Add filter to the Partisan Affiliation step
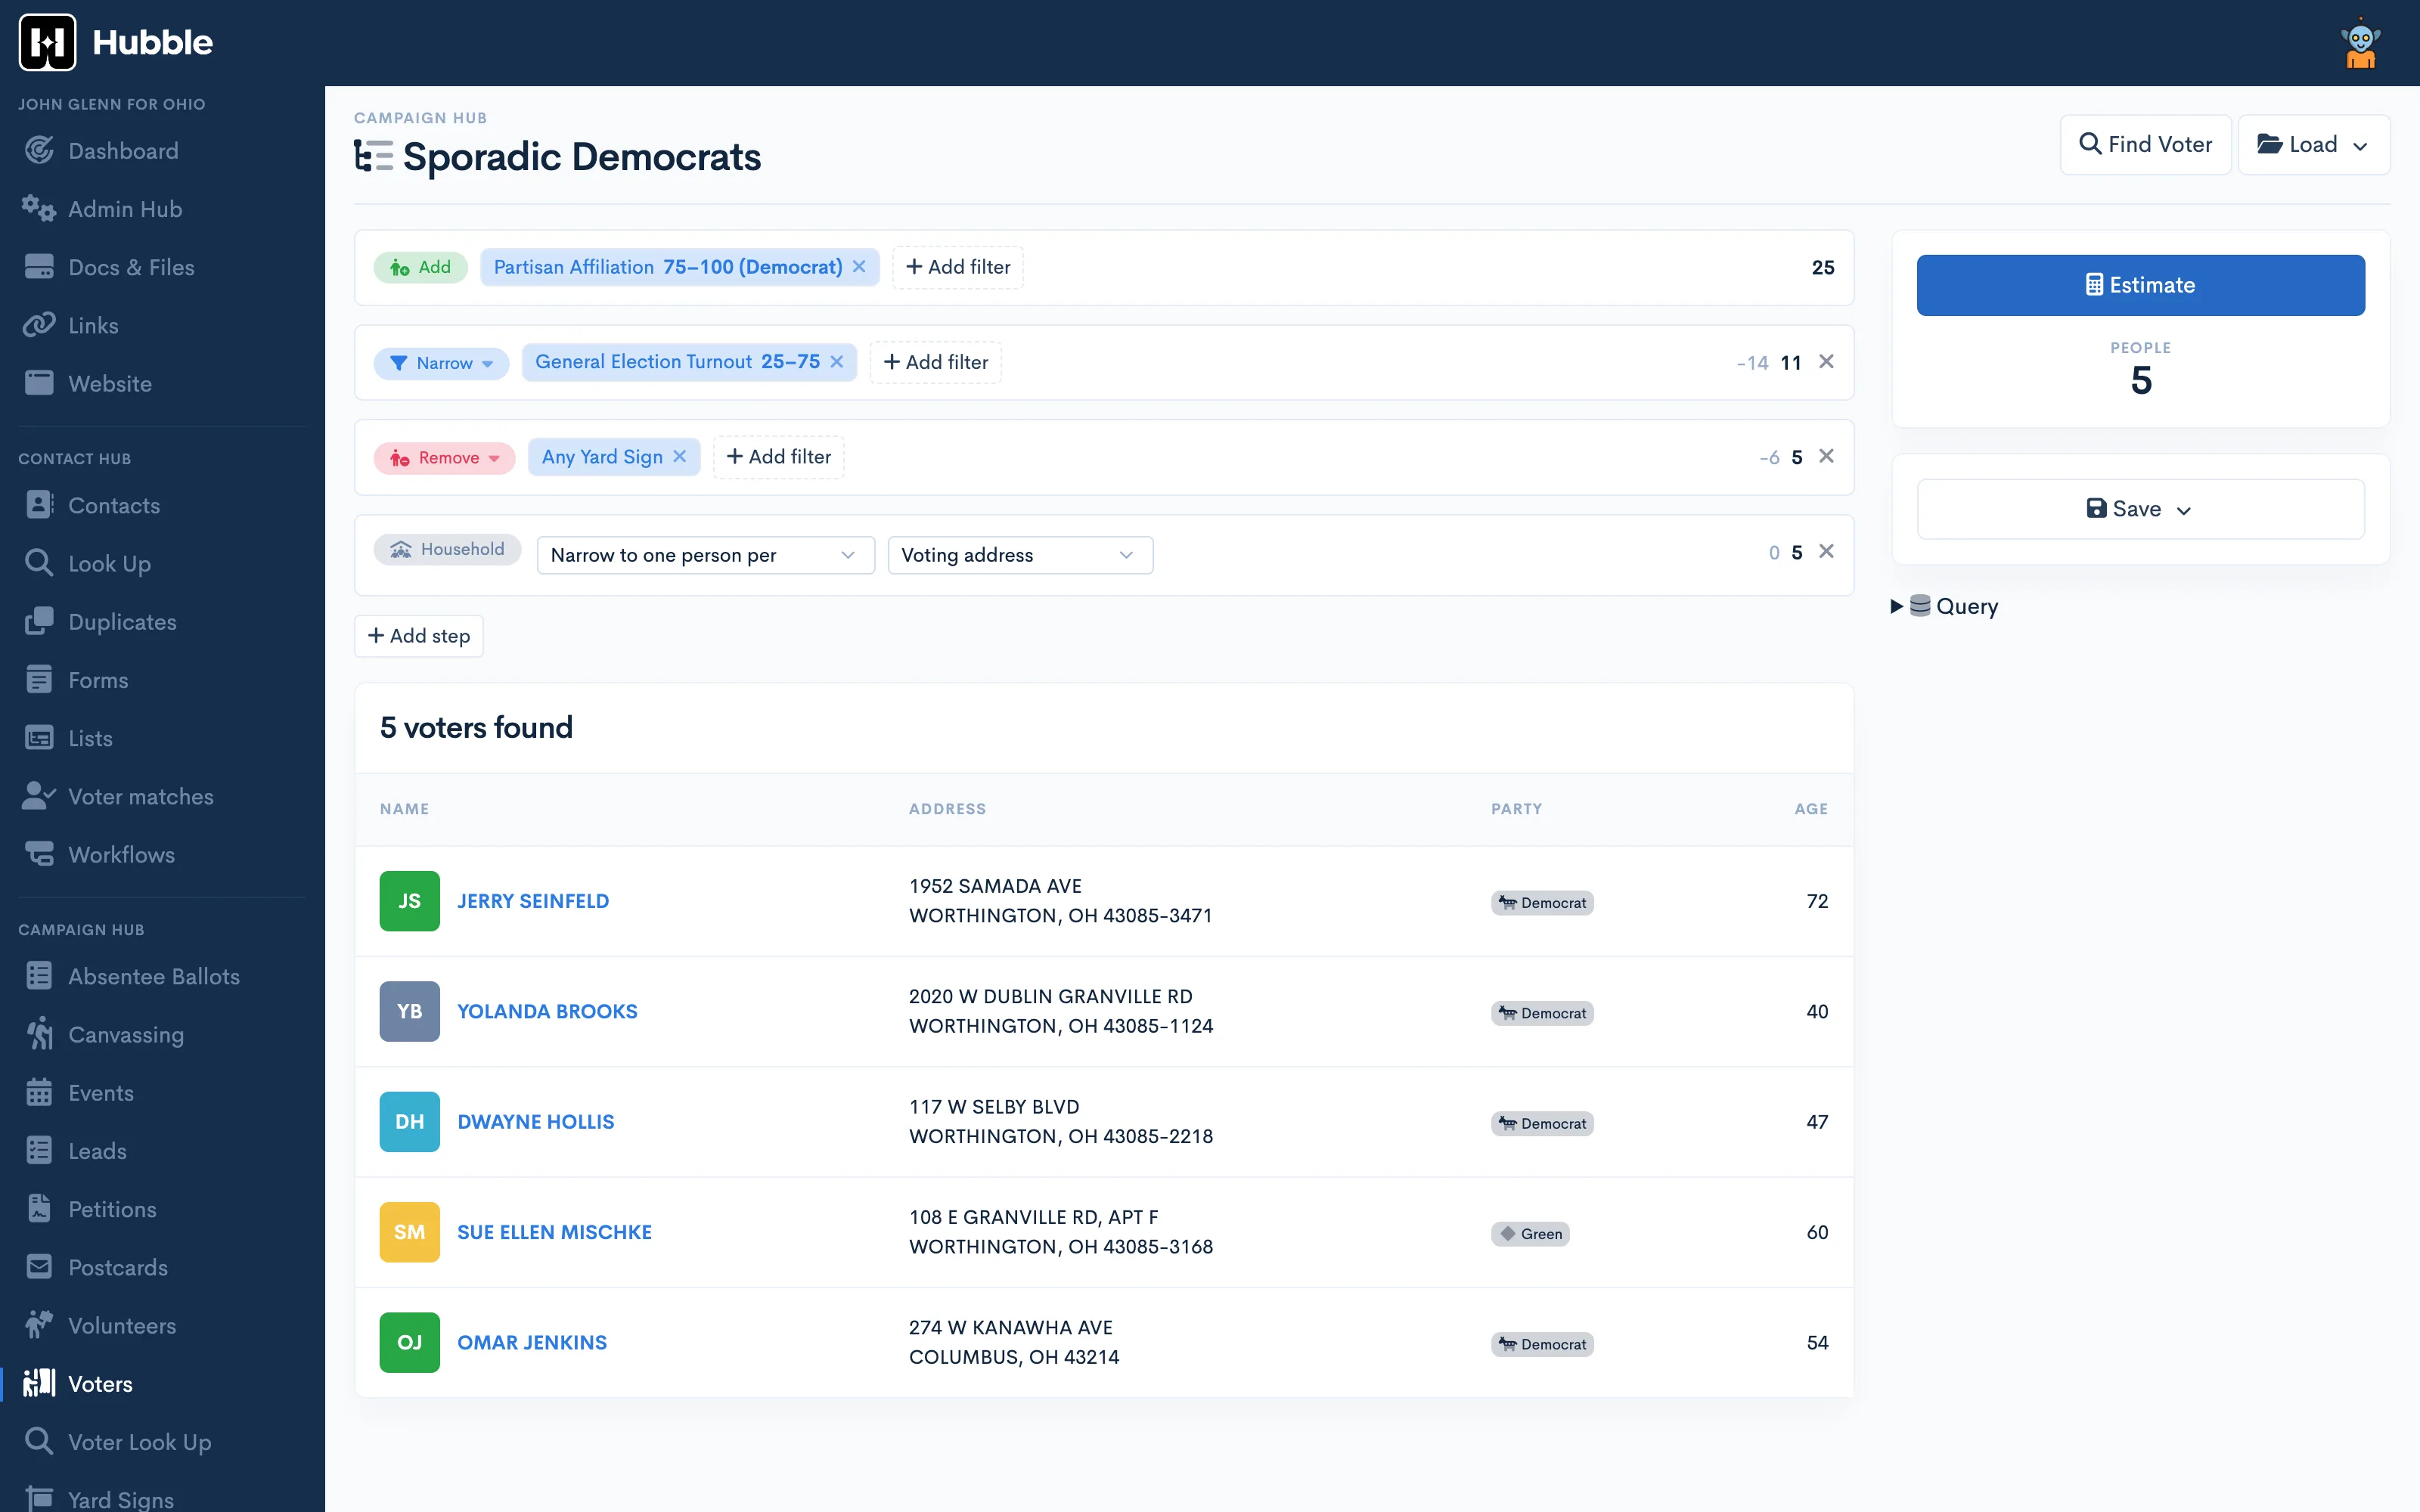Image resolution: width=2420 pixels, height=1512 pixels. pos(958,267)
